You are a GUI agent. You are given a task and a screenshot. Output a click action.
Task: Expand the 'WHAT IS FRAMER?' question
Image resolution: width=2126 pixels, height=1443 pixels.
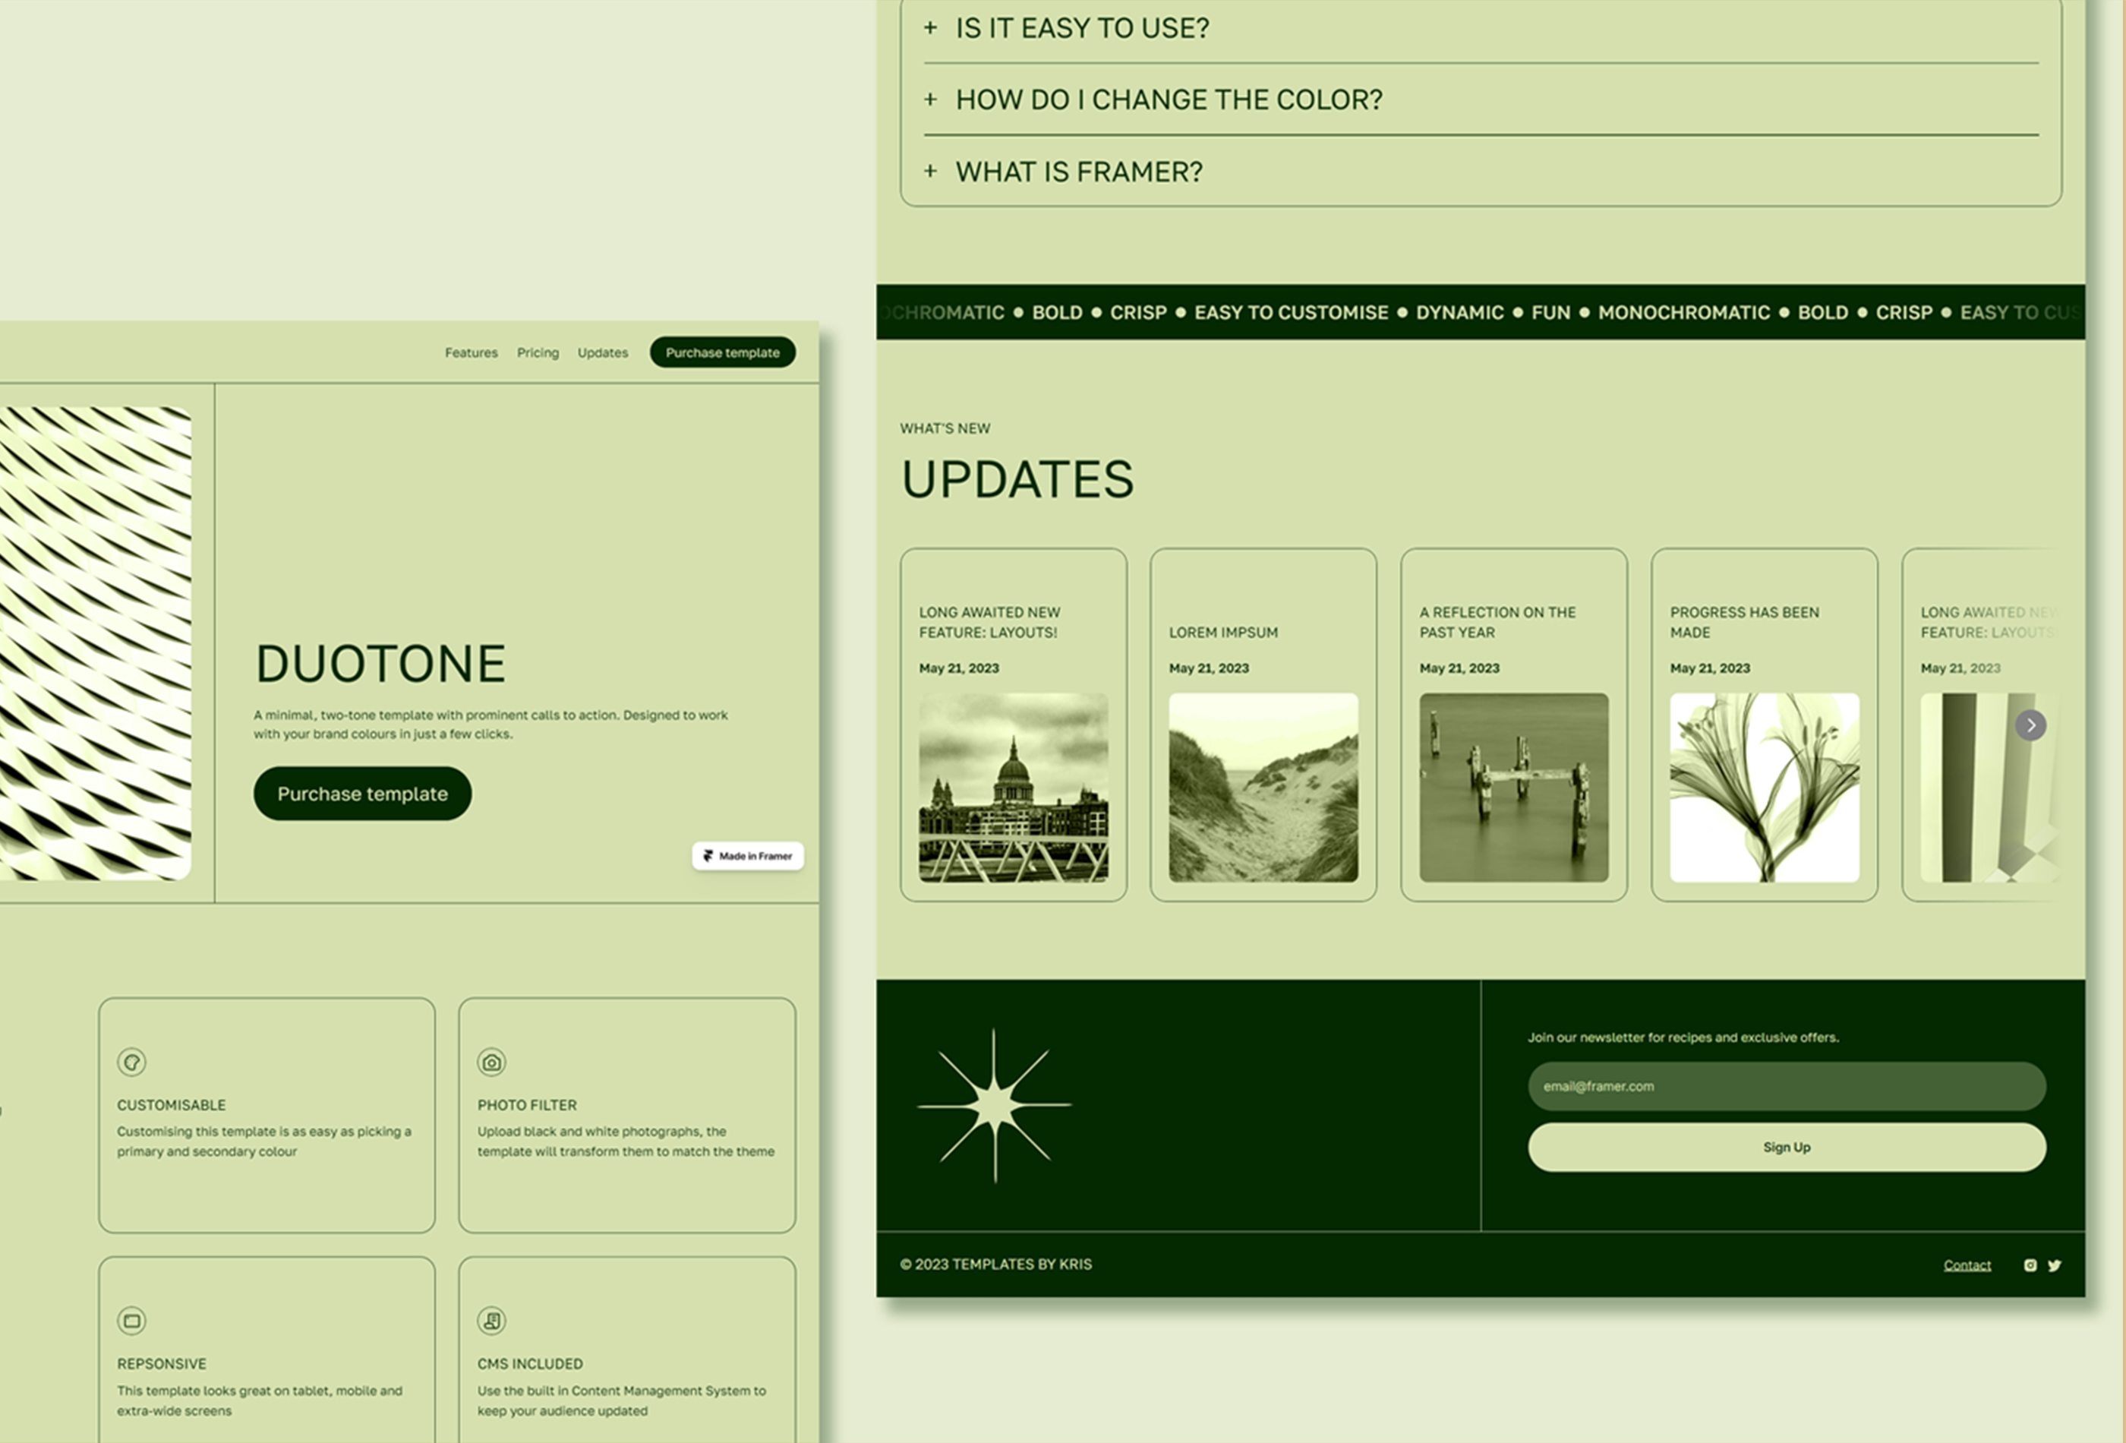pos(1080,171)
